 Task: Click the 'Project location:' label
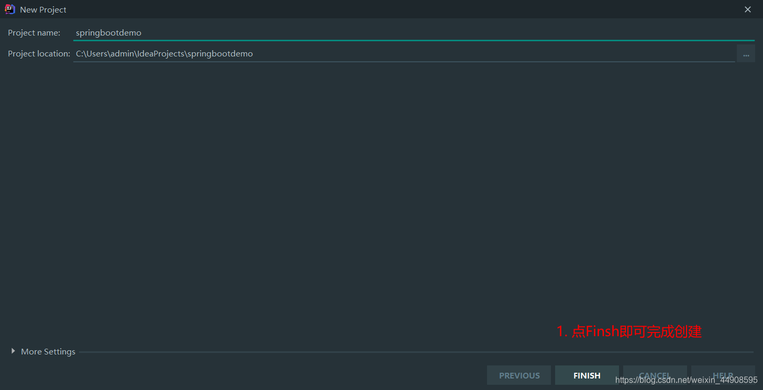(x=39, y=53)
